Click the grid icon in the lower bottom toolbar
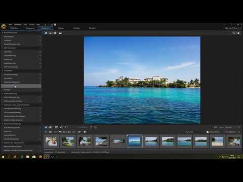 (x=50, y=132)
